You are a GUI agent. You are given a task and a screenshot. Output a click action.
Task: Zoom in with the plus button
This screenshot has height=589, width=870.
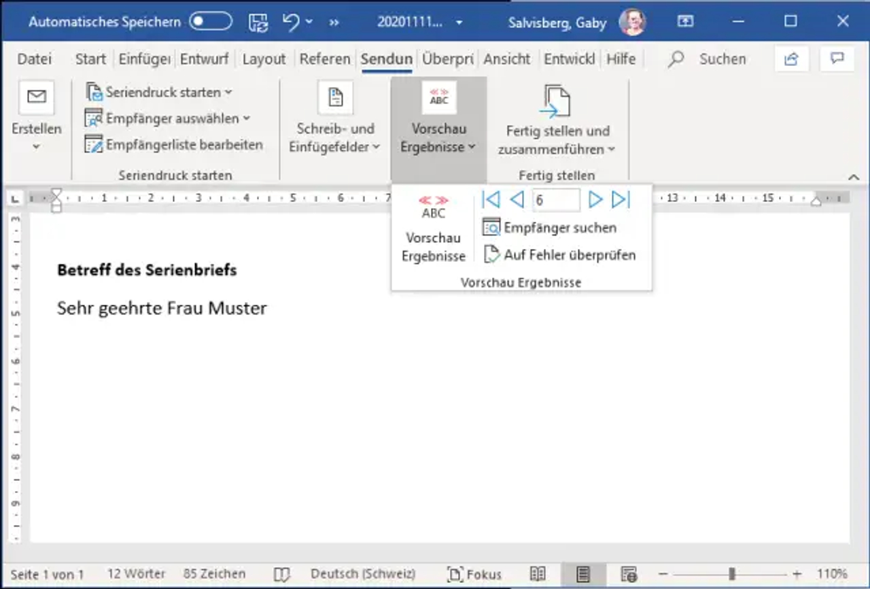click(x=797, y=575)
